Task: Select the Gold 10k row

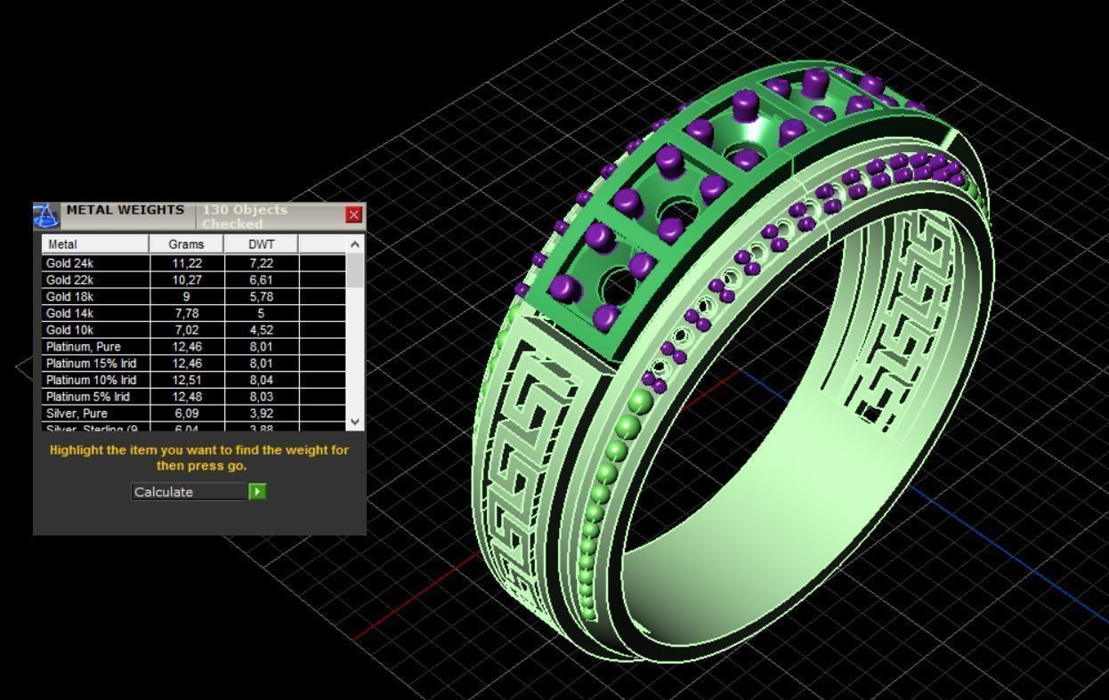Action: [x=194, y=330]
